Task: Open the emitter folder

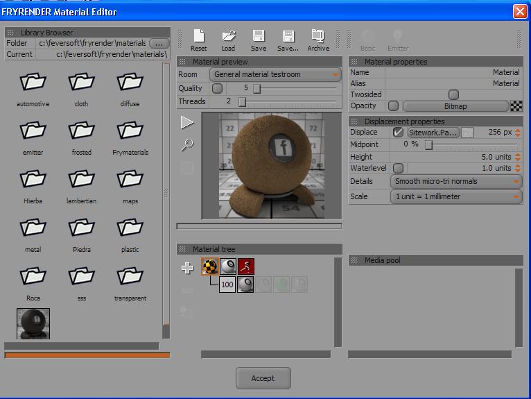Action: 33,137
